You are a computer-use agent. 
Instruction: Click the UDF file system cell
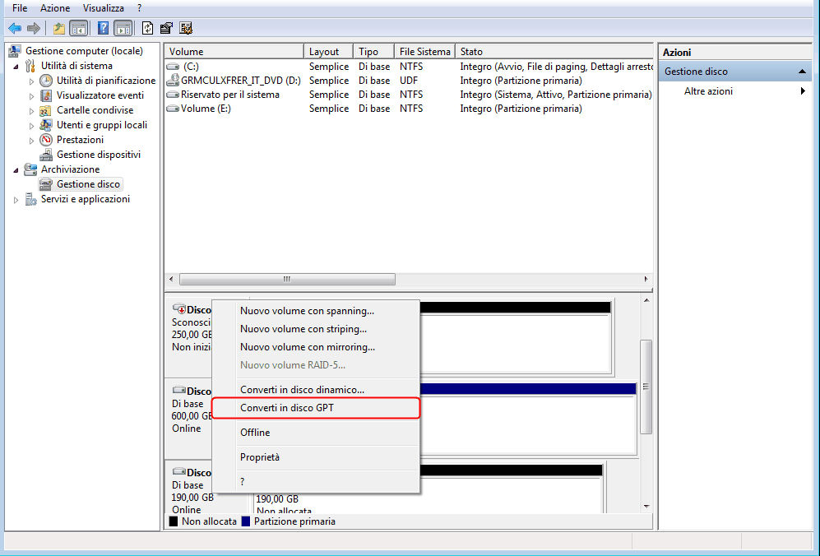pyautogui.click(x=409, y=81)
